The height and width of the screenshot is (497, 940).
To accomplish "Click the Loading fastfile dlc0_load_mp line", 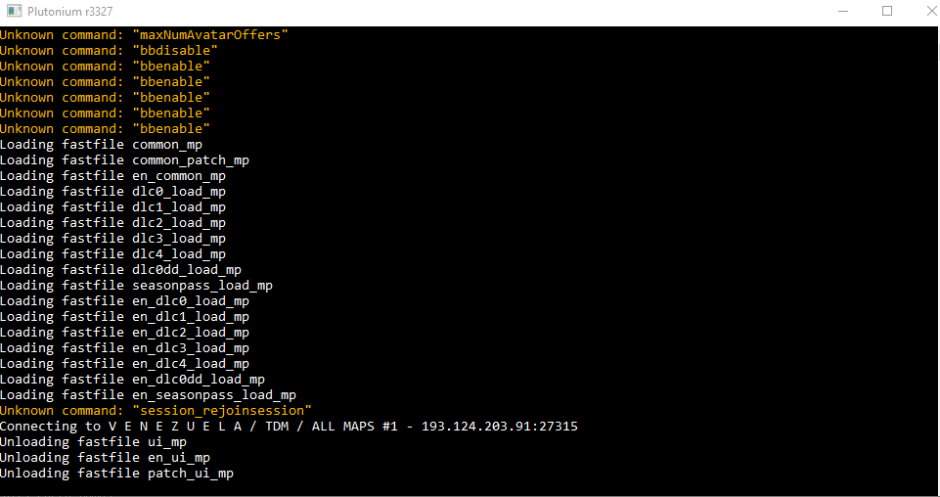I will click(112, 191).
